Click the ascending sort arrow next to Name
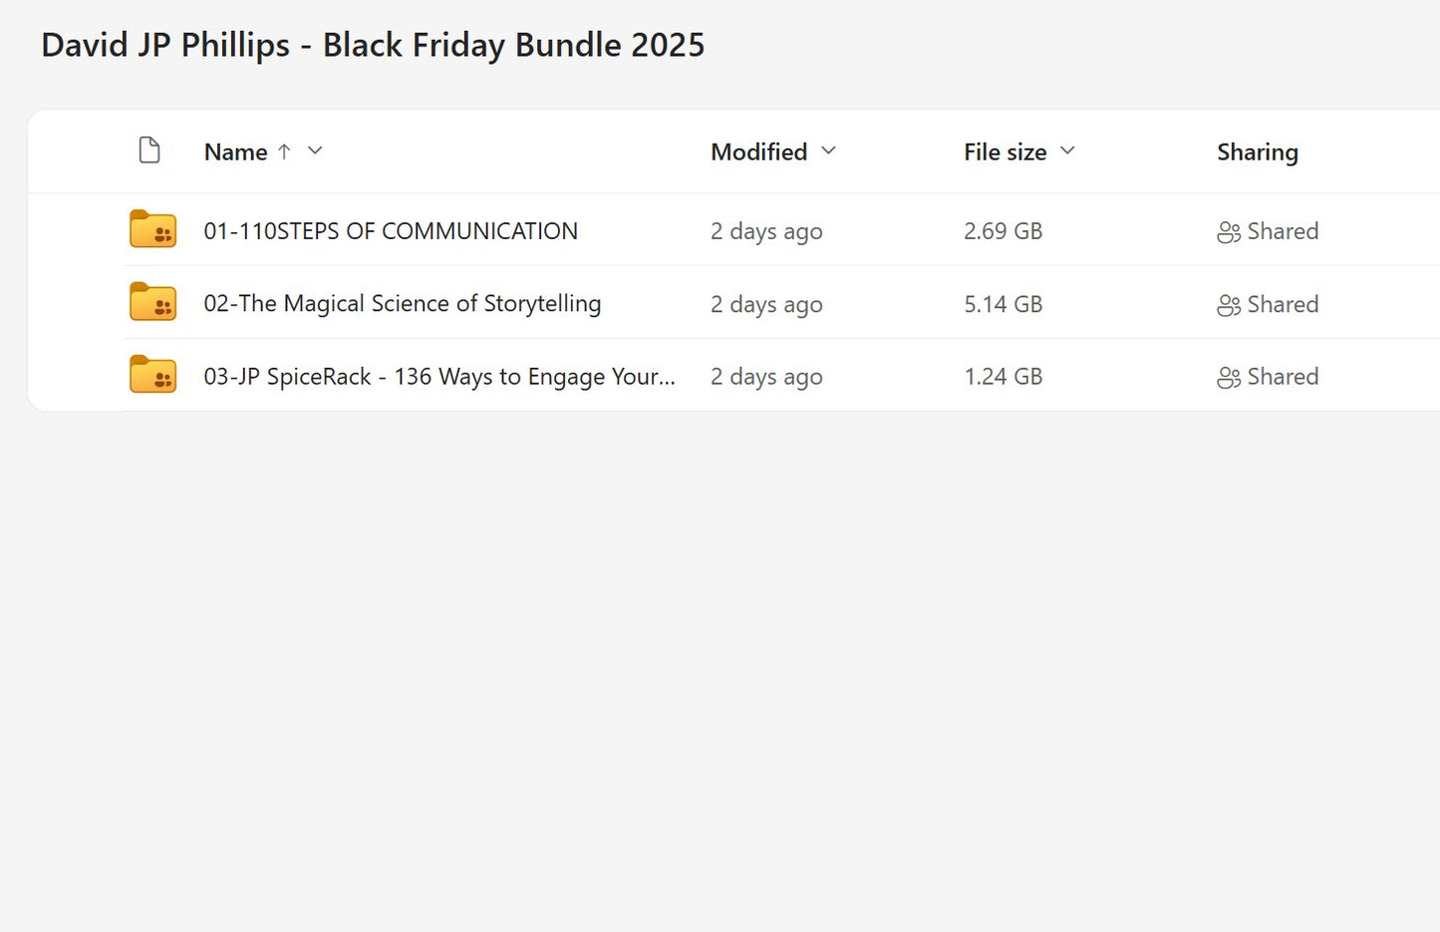Viewport: 1440px width, 932px height. pos(285,152)
